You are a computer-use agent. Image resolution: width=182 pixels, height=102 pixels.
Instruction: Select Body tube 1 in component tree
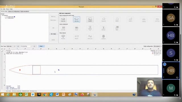click(x=11, y=18)
